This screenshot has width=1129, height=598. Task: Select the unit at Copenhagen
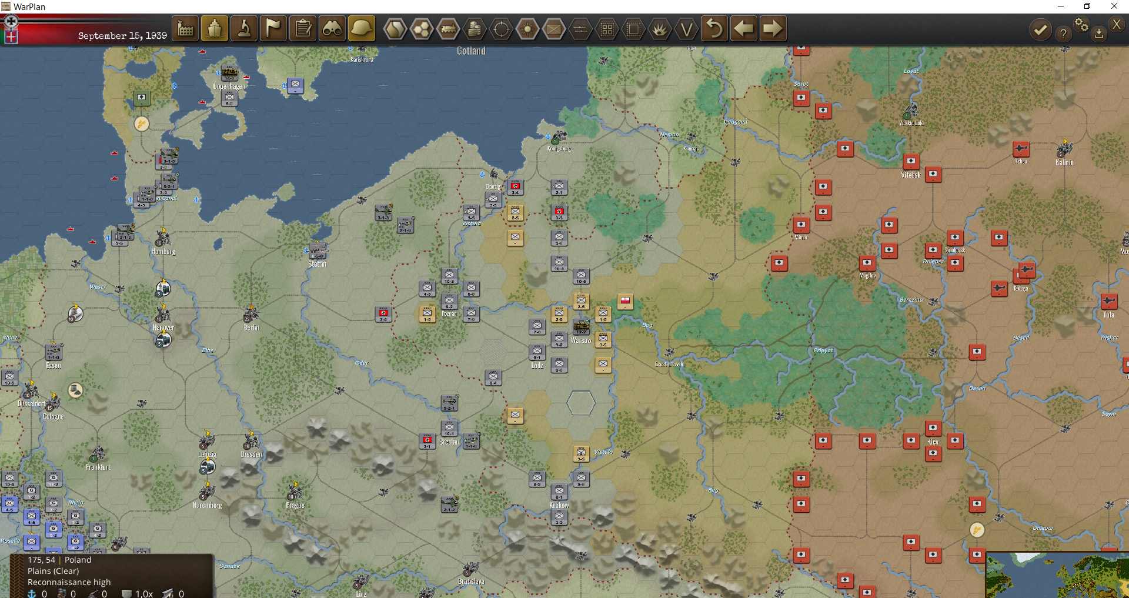pos(229,74)
